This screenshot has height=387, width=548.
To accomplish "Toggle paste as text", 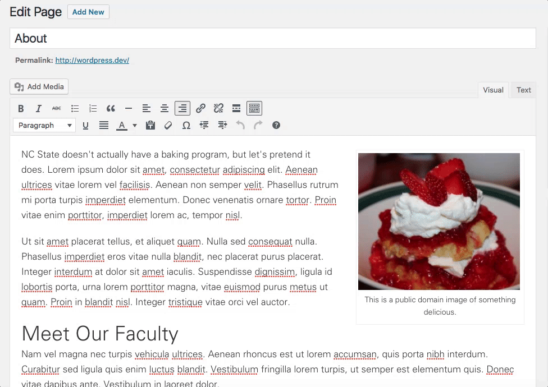I will coord(150,125).
